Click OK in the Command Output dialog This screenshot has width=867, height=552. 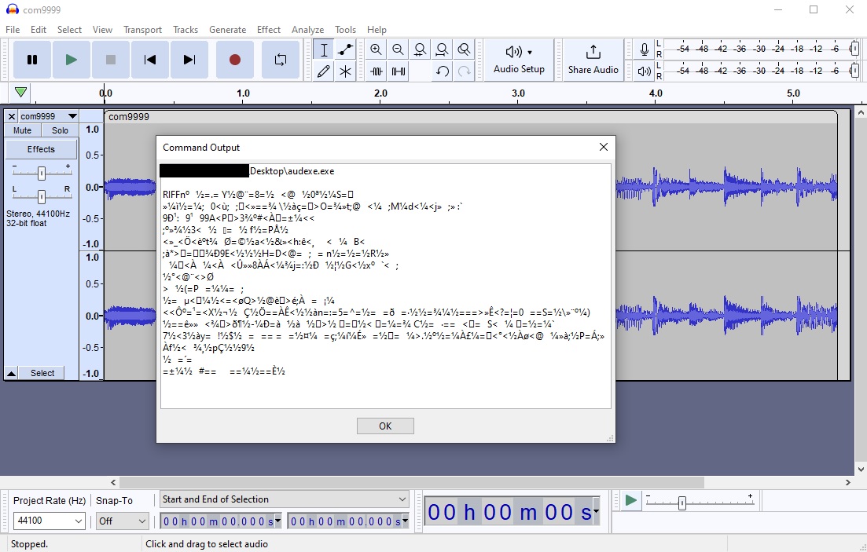(x=385, y=425)
